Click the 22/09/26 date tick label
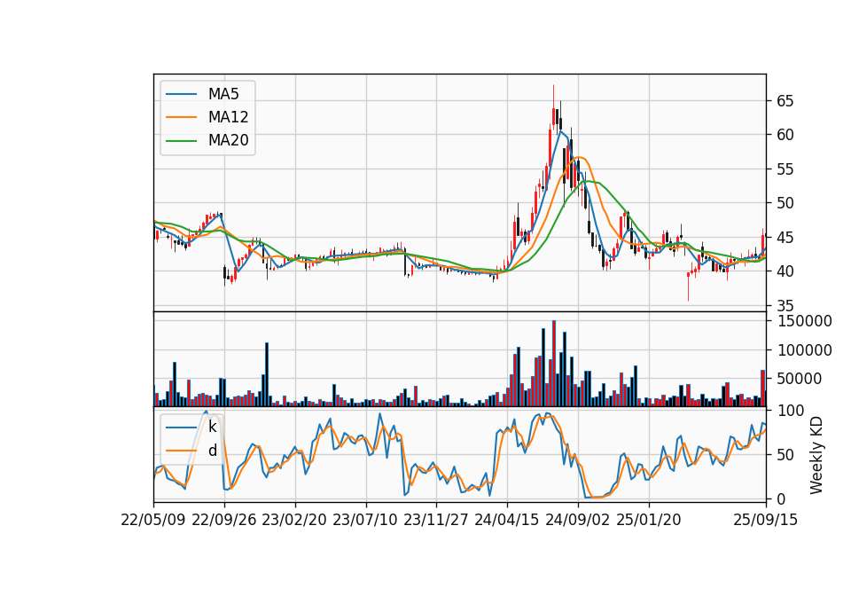The image size is (851, 612). tap(224, 521)
